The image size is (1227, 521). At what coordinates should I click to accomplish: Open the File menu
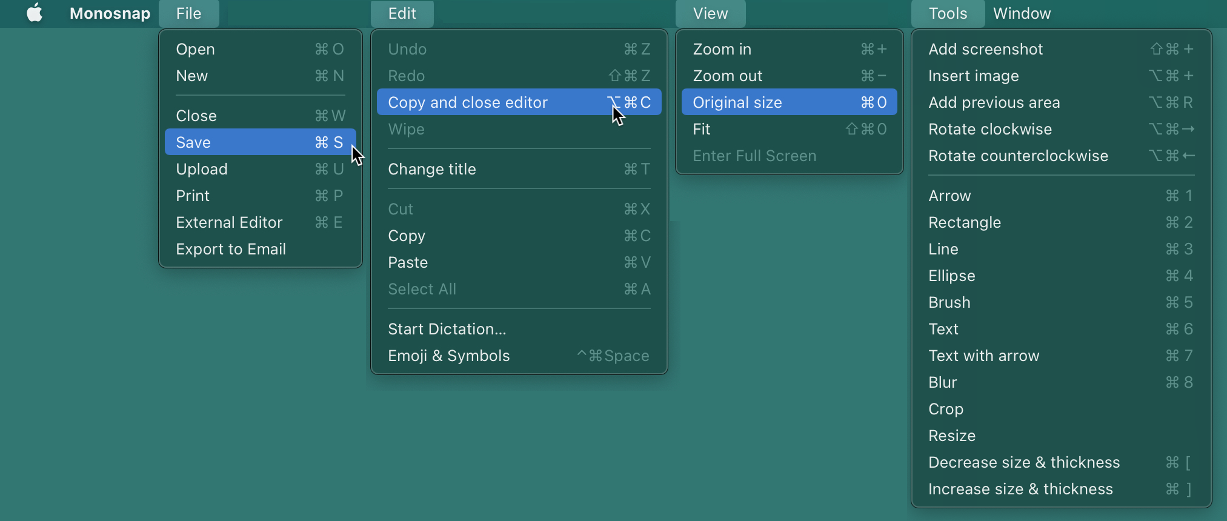(188, 13)
